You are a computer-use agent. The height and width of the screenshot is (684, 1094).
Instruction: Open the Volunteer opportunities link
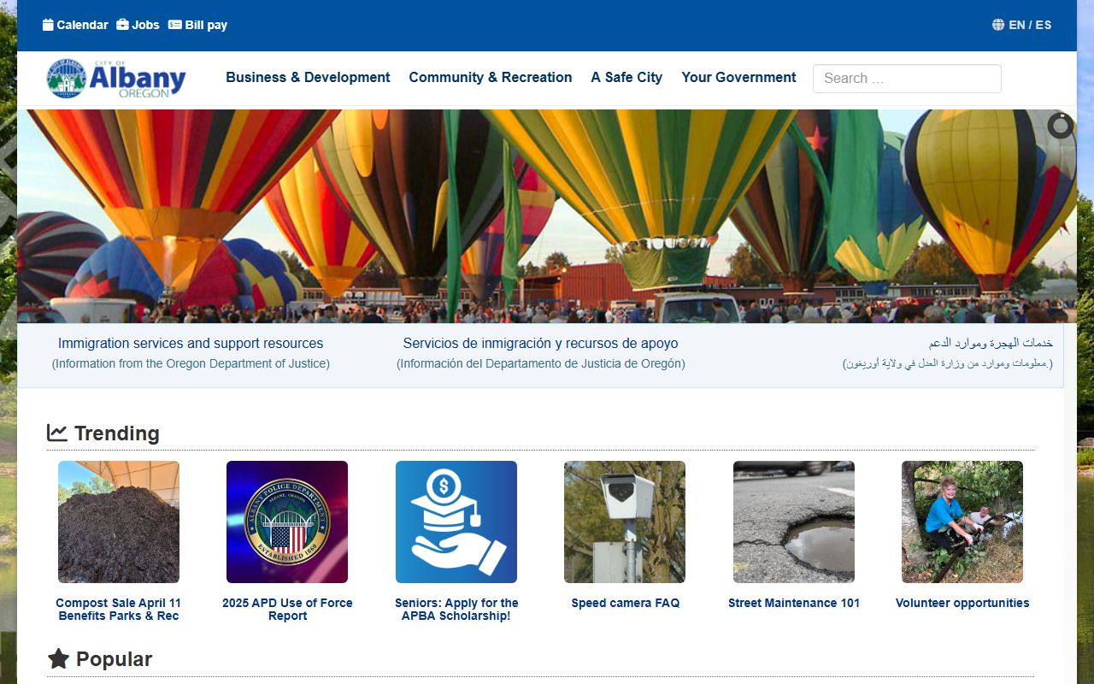[x=962, y=603]
